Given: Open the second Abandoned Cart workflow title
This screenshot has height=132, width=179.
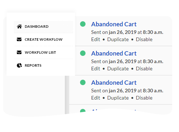Looking at the screenshot, I should 114,53.
